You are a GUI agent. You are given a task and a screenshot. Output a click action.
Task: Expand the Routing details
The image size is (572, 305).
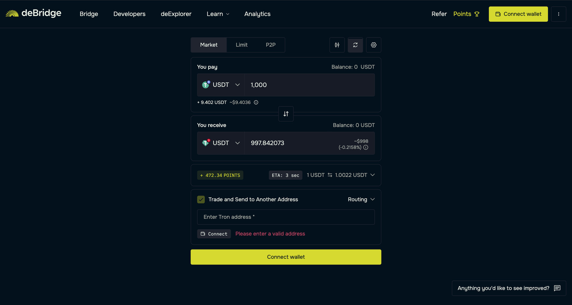pyautogui.click(x=361, y=199)
